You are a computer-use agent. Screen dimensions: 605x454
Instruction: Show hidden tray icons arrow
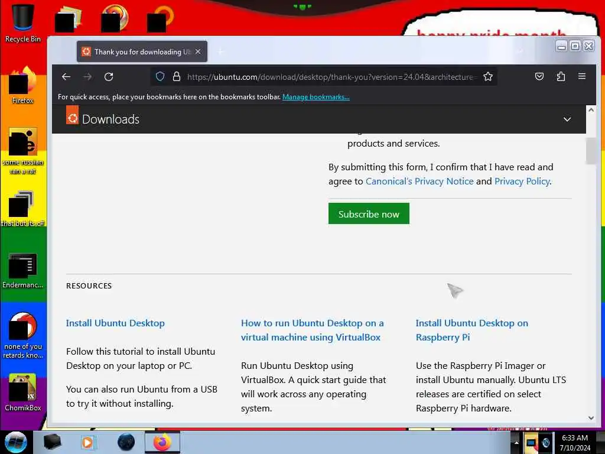point(516,442)
